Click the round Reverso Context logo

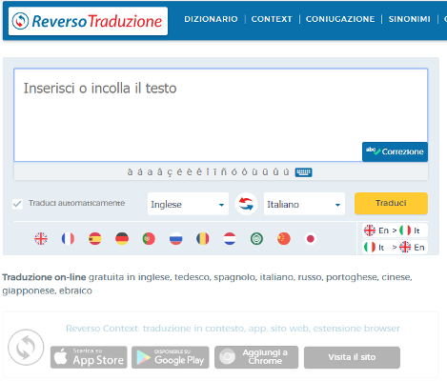(26, 348)
